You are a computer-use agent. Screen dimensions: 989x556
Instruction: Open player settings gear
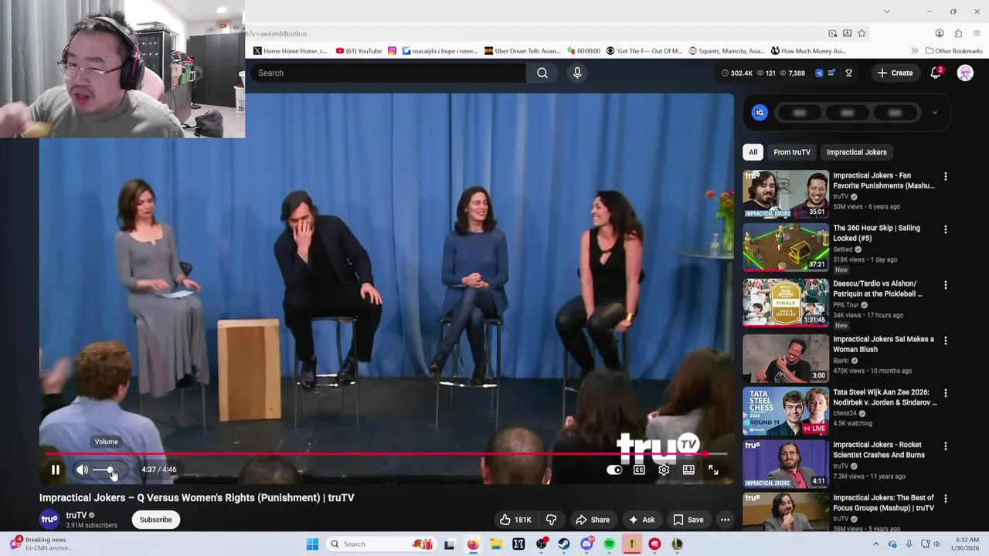(664, 470)
